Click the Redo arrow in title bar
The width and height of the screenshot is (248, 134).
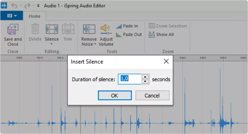[27, 6]
